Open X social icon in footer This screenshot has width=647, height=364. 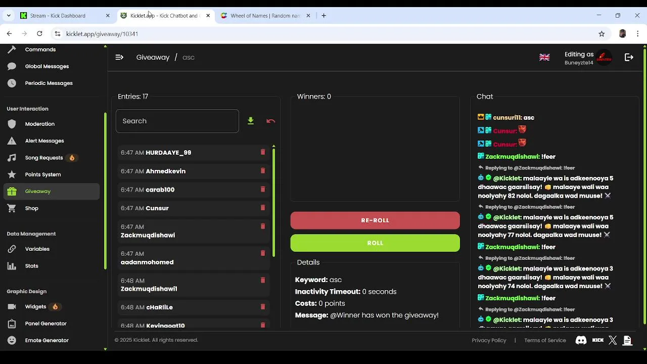tap(613, 340)
